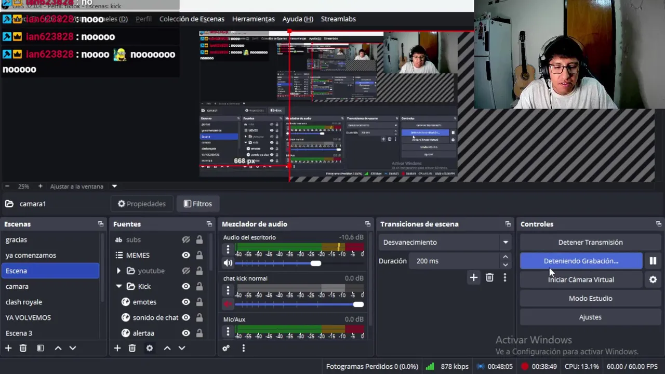Open Ajustes settings button
The image size is (665, 374).
[x=590, y=317]
